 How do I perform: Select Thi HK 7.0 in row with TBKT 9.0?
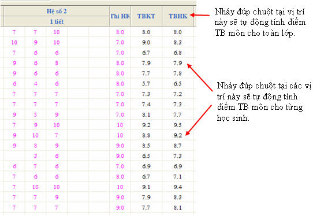pos(120,42)
